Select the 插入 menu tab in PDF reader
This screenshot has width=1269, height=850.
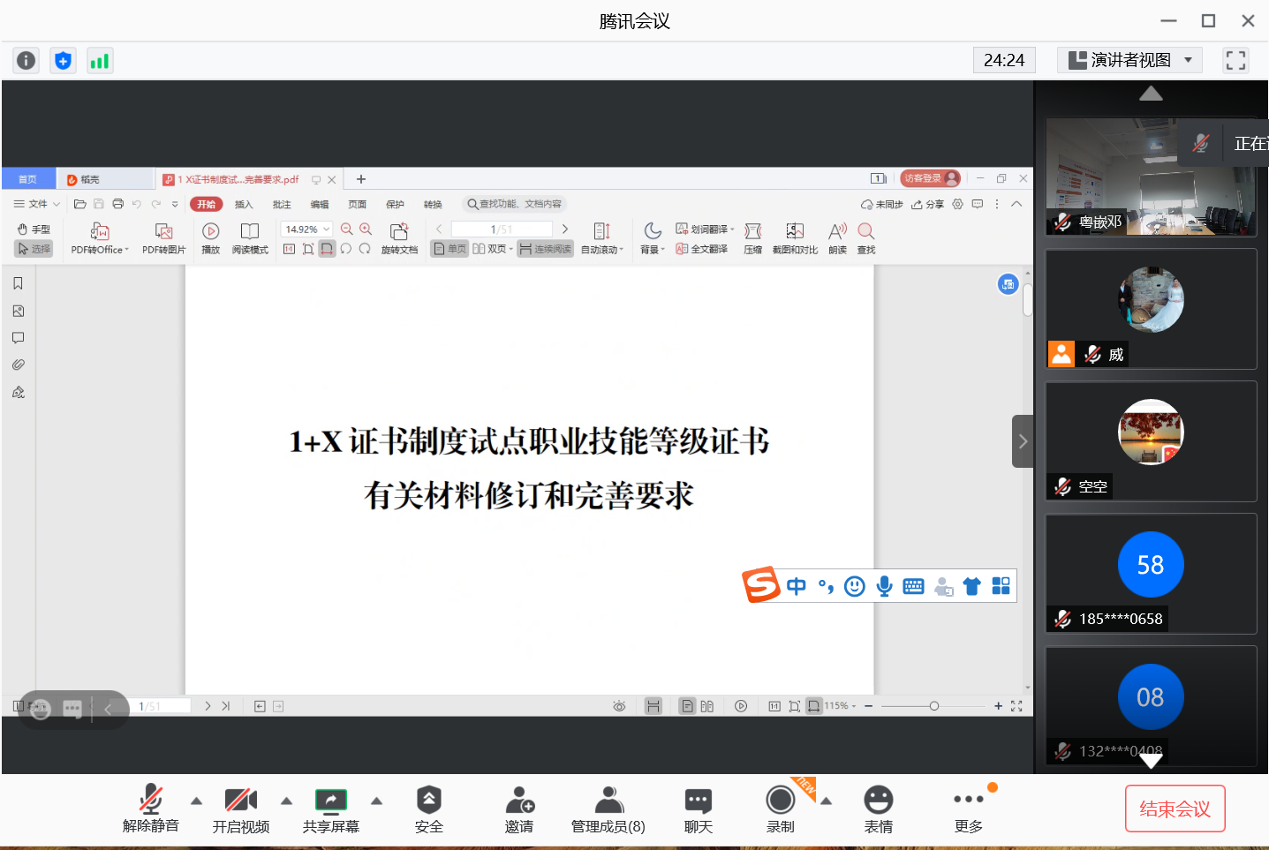[x=244, y=204]
